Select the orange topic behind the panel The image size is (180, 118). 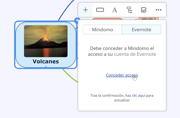107,19
